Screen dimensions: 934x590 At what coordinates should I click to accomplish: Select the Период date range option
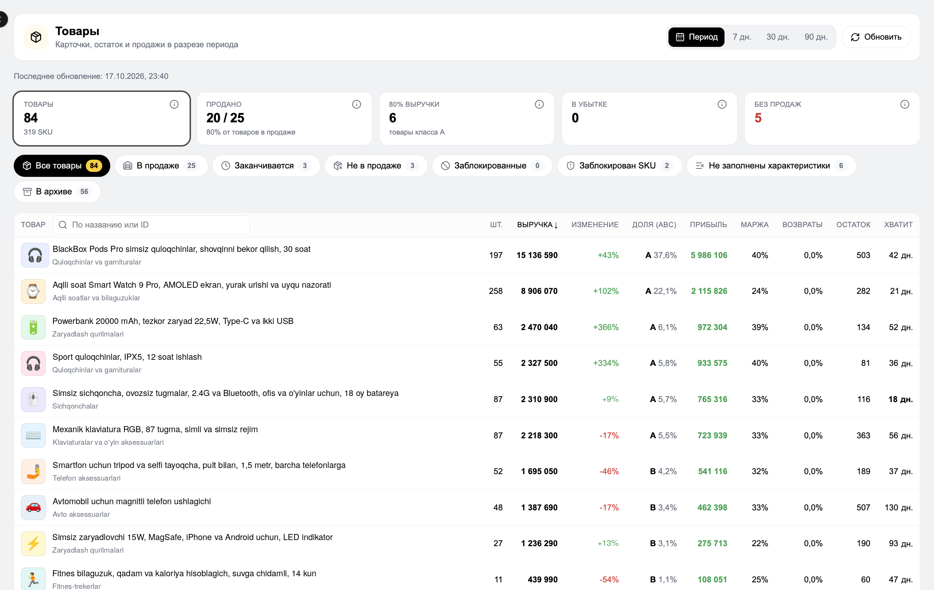(x=696, y=37)
